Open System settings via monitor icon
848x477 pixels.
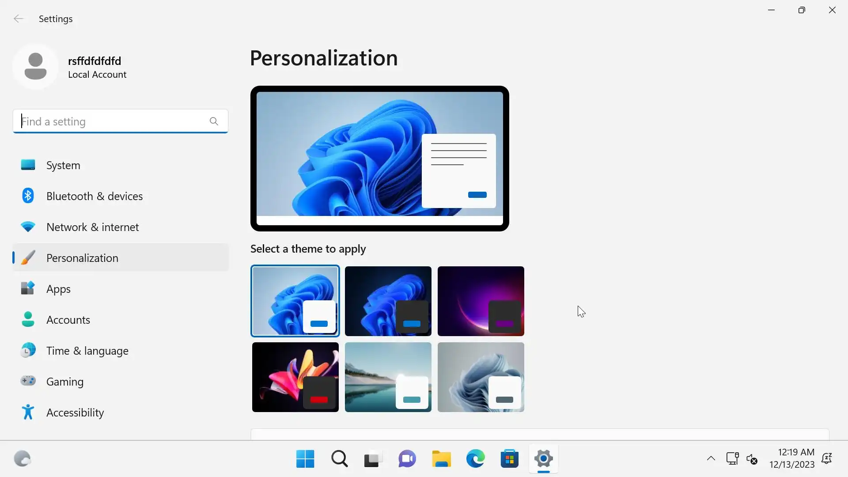pyautogui.click(x=28, y=165)
